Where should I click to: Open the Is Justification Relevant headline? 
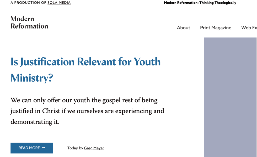point(85,62)
